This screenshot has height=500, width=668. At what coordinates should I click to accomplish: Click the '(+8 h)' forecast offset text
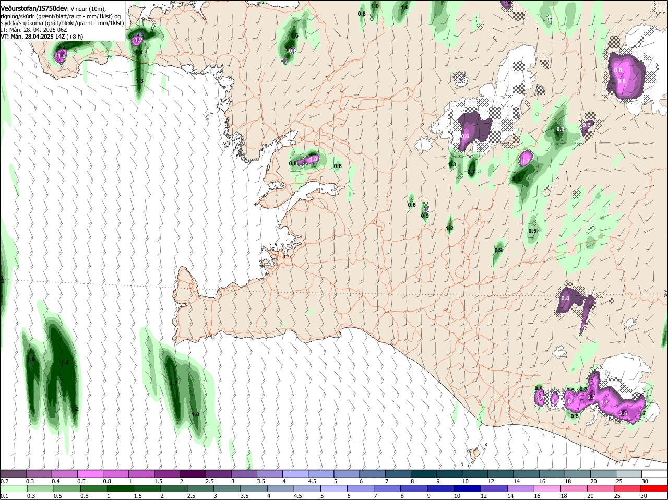[x=75, y=37]
